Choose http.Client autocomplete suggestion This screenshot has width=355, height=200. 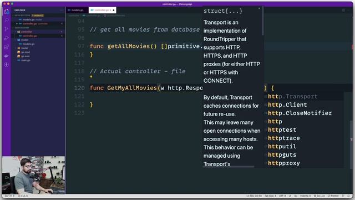[x=304, y=105]
